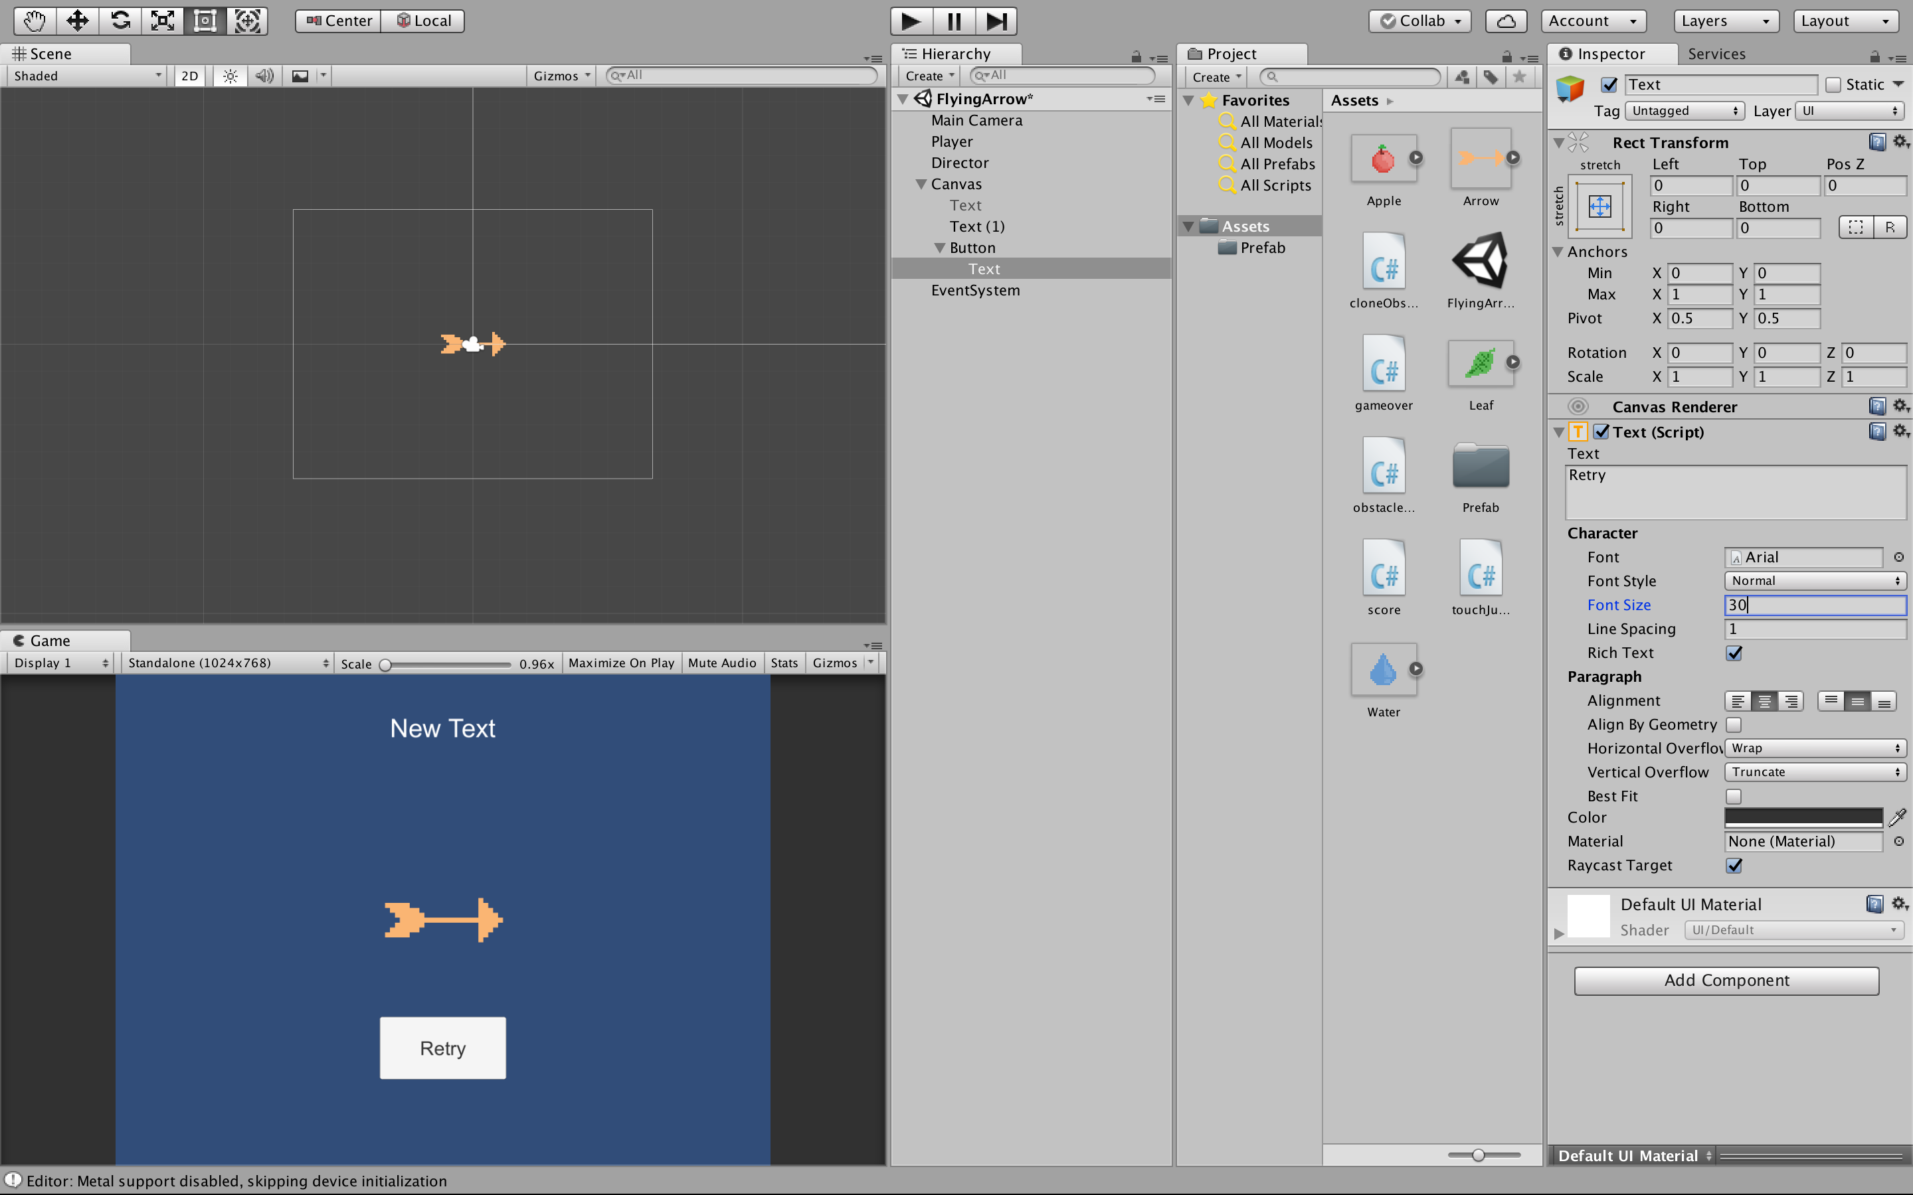Viewport: 1913px width, 1195px height.
Task: Toggle the Rich Text checkbox
Action: [x=1734, y=653]
